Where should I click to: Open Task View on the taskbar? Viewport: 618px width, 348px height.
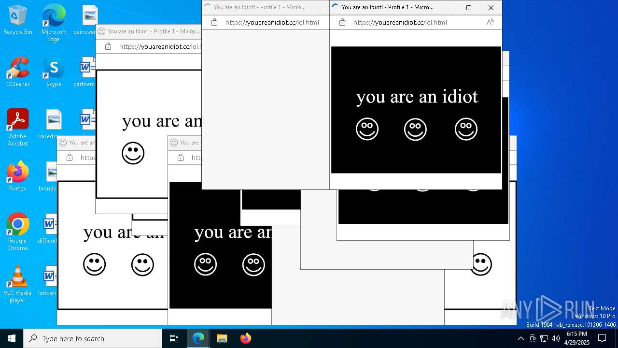[174, 338]
